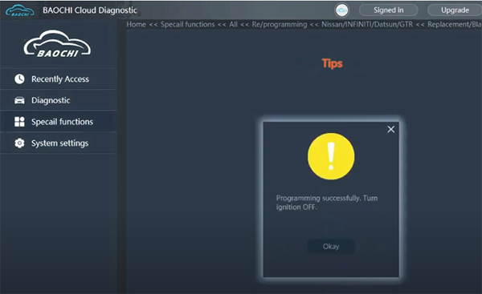Click the clock icon beside Recently Access

19,79
